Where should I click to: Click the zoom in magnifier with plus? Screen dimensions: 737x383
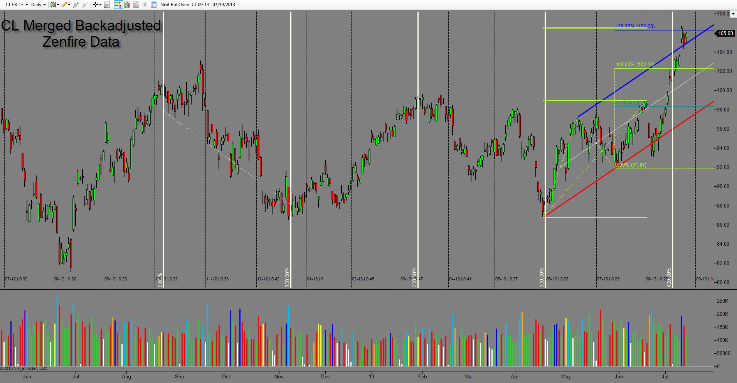pos(76,5)
